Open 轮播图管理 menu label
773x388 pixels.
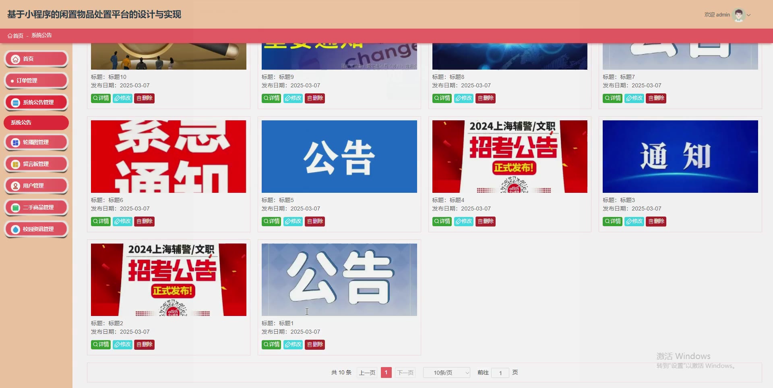click(36, 142)
